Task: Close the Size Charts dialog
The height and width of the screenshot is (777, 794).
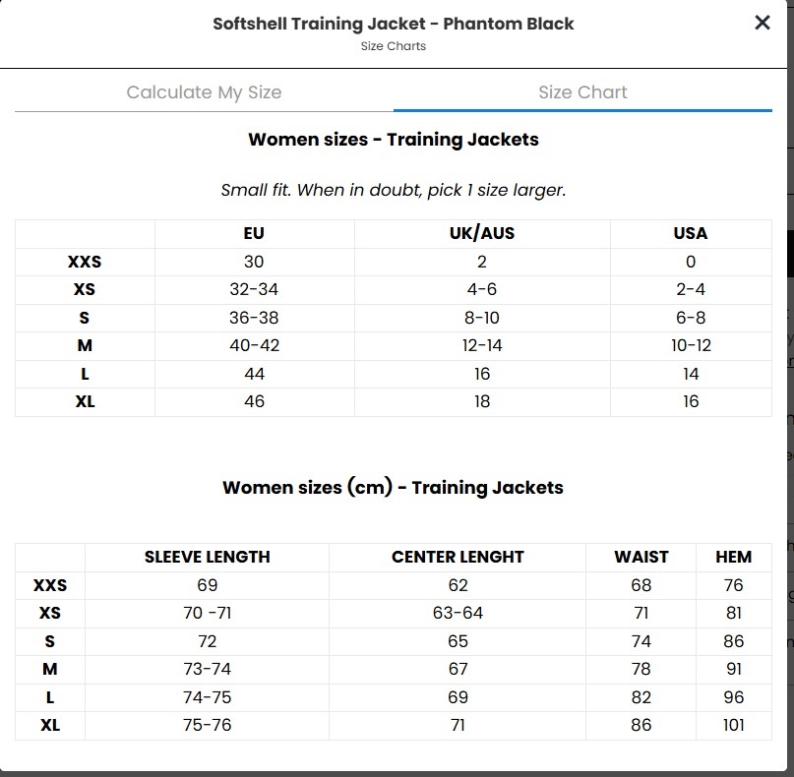Action: (x=762, y=23)
